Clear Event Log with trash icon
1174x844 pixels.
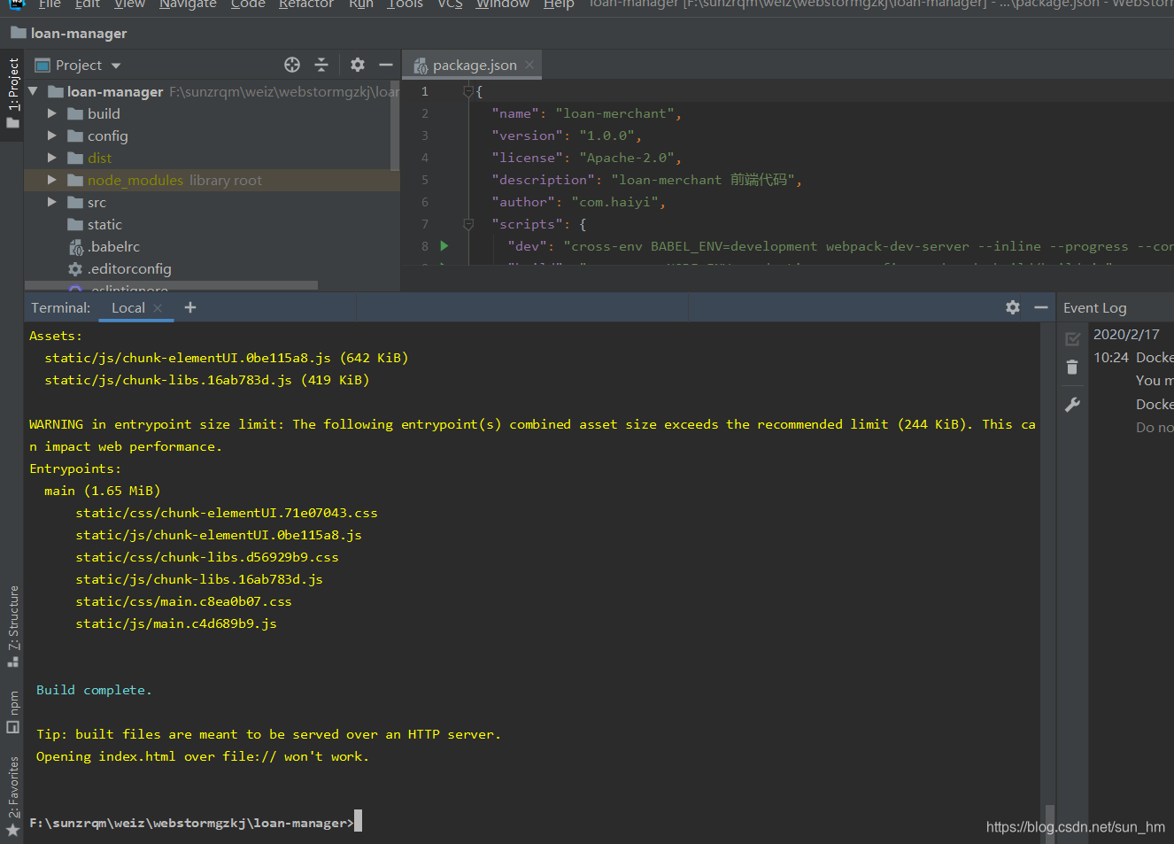point(1072,368)
